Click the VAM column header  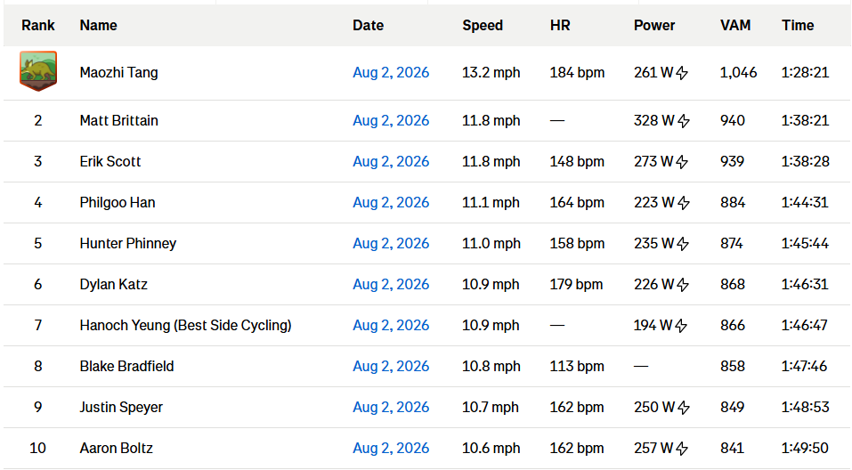point(735,26)
